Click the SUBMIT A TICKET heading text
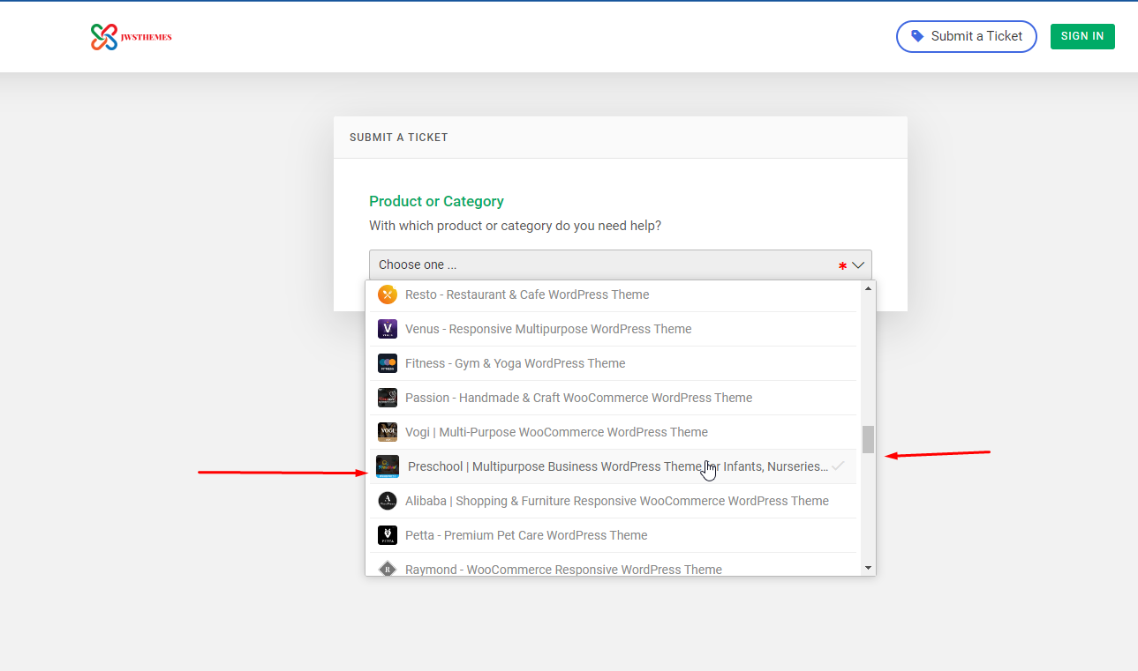This screenshot has height=671, width=1138. [x=399, y=138]
